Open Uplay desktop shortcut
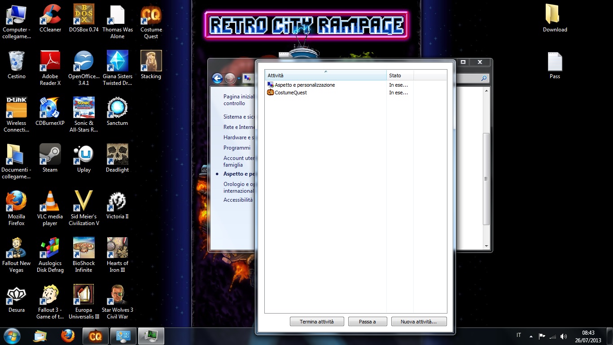Image resolution: width=613 pixels, height=345 pixels. [84, 159]
